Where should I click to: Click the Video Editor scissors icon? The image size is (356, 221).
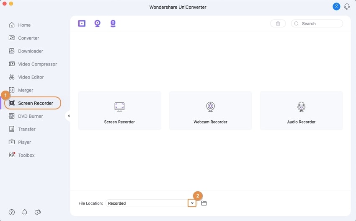[12, 77]
